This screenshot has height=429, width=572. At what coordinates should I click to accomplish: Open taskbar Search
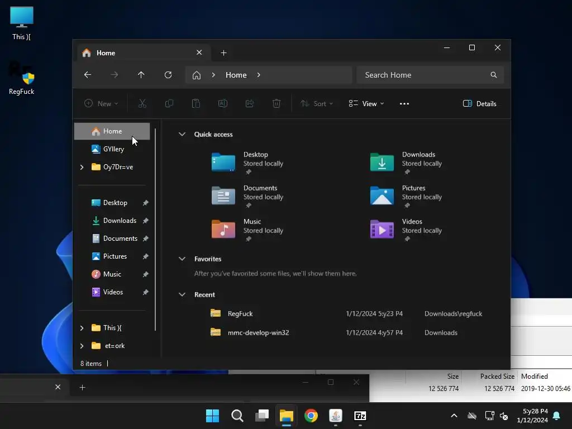point(237,416)
